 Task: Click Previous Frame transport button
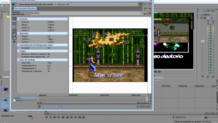tap(80, 117)
